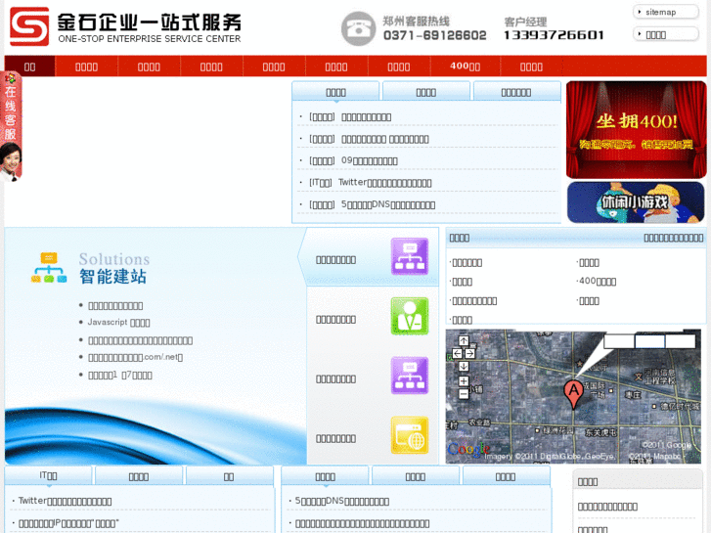
Task: Zoom out on the map with minus button
Action: point(464,394)
